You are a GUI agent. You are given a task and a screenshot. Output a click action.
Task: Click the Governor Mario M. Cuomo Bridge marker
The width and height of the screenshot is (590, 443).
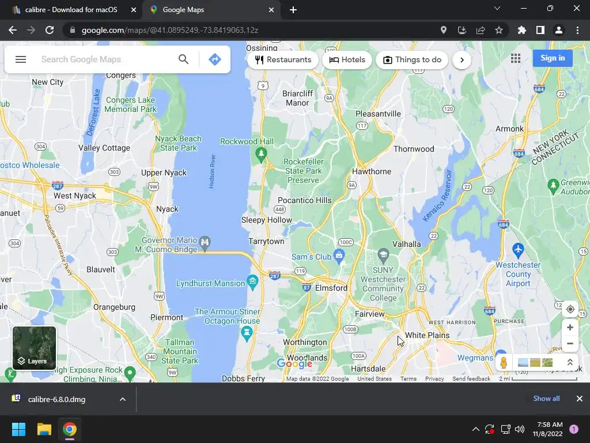coord(205,242)
